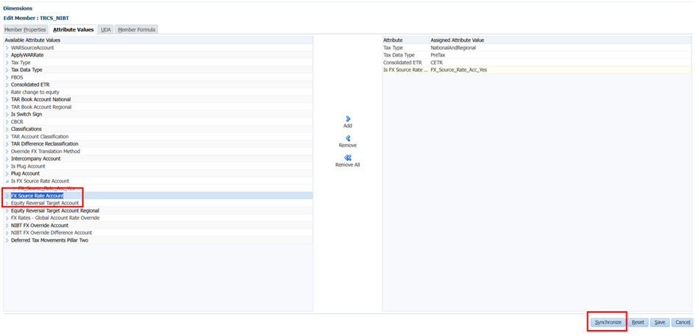Image resolution: width=699 pixels, height=336 pixels.
Task: Select TAR Difference Reclassification row
Action: coord(158,144)
